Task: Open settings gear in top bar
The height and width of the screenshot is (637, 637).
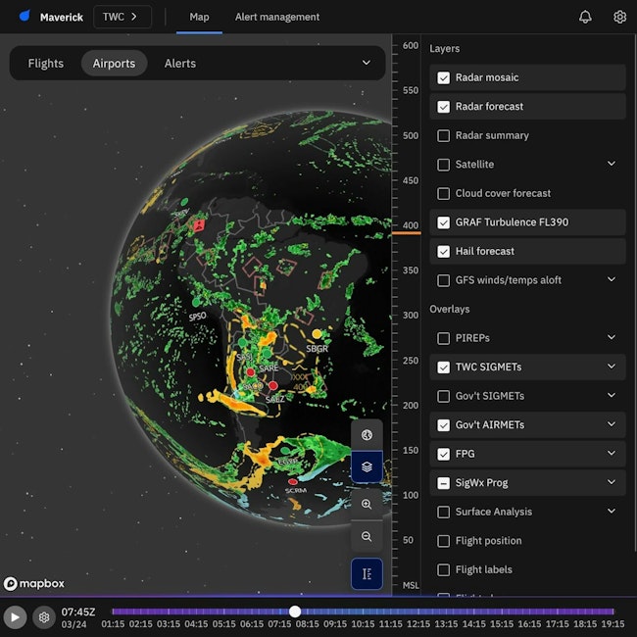Action: pyautogui.click(x=619, y=17)
